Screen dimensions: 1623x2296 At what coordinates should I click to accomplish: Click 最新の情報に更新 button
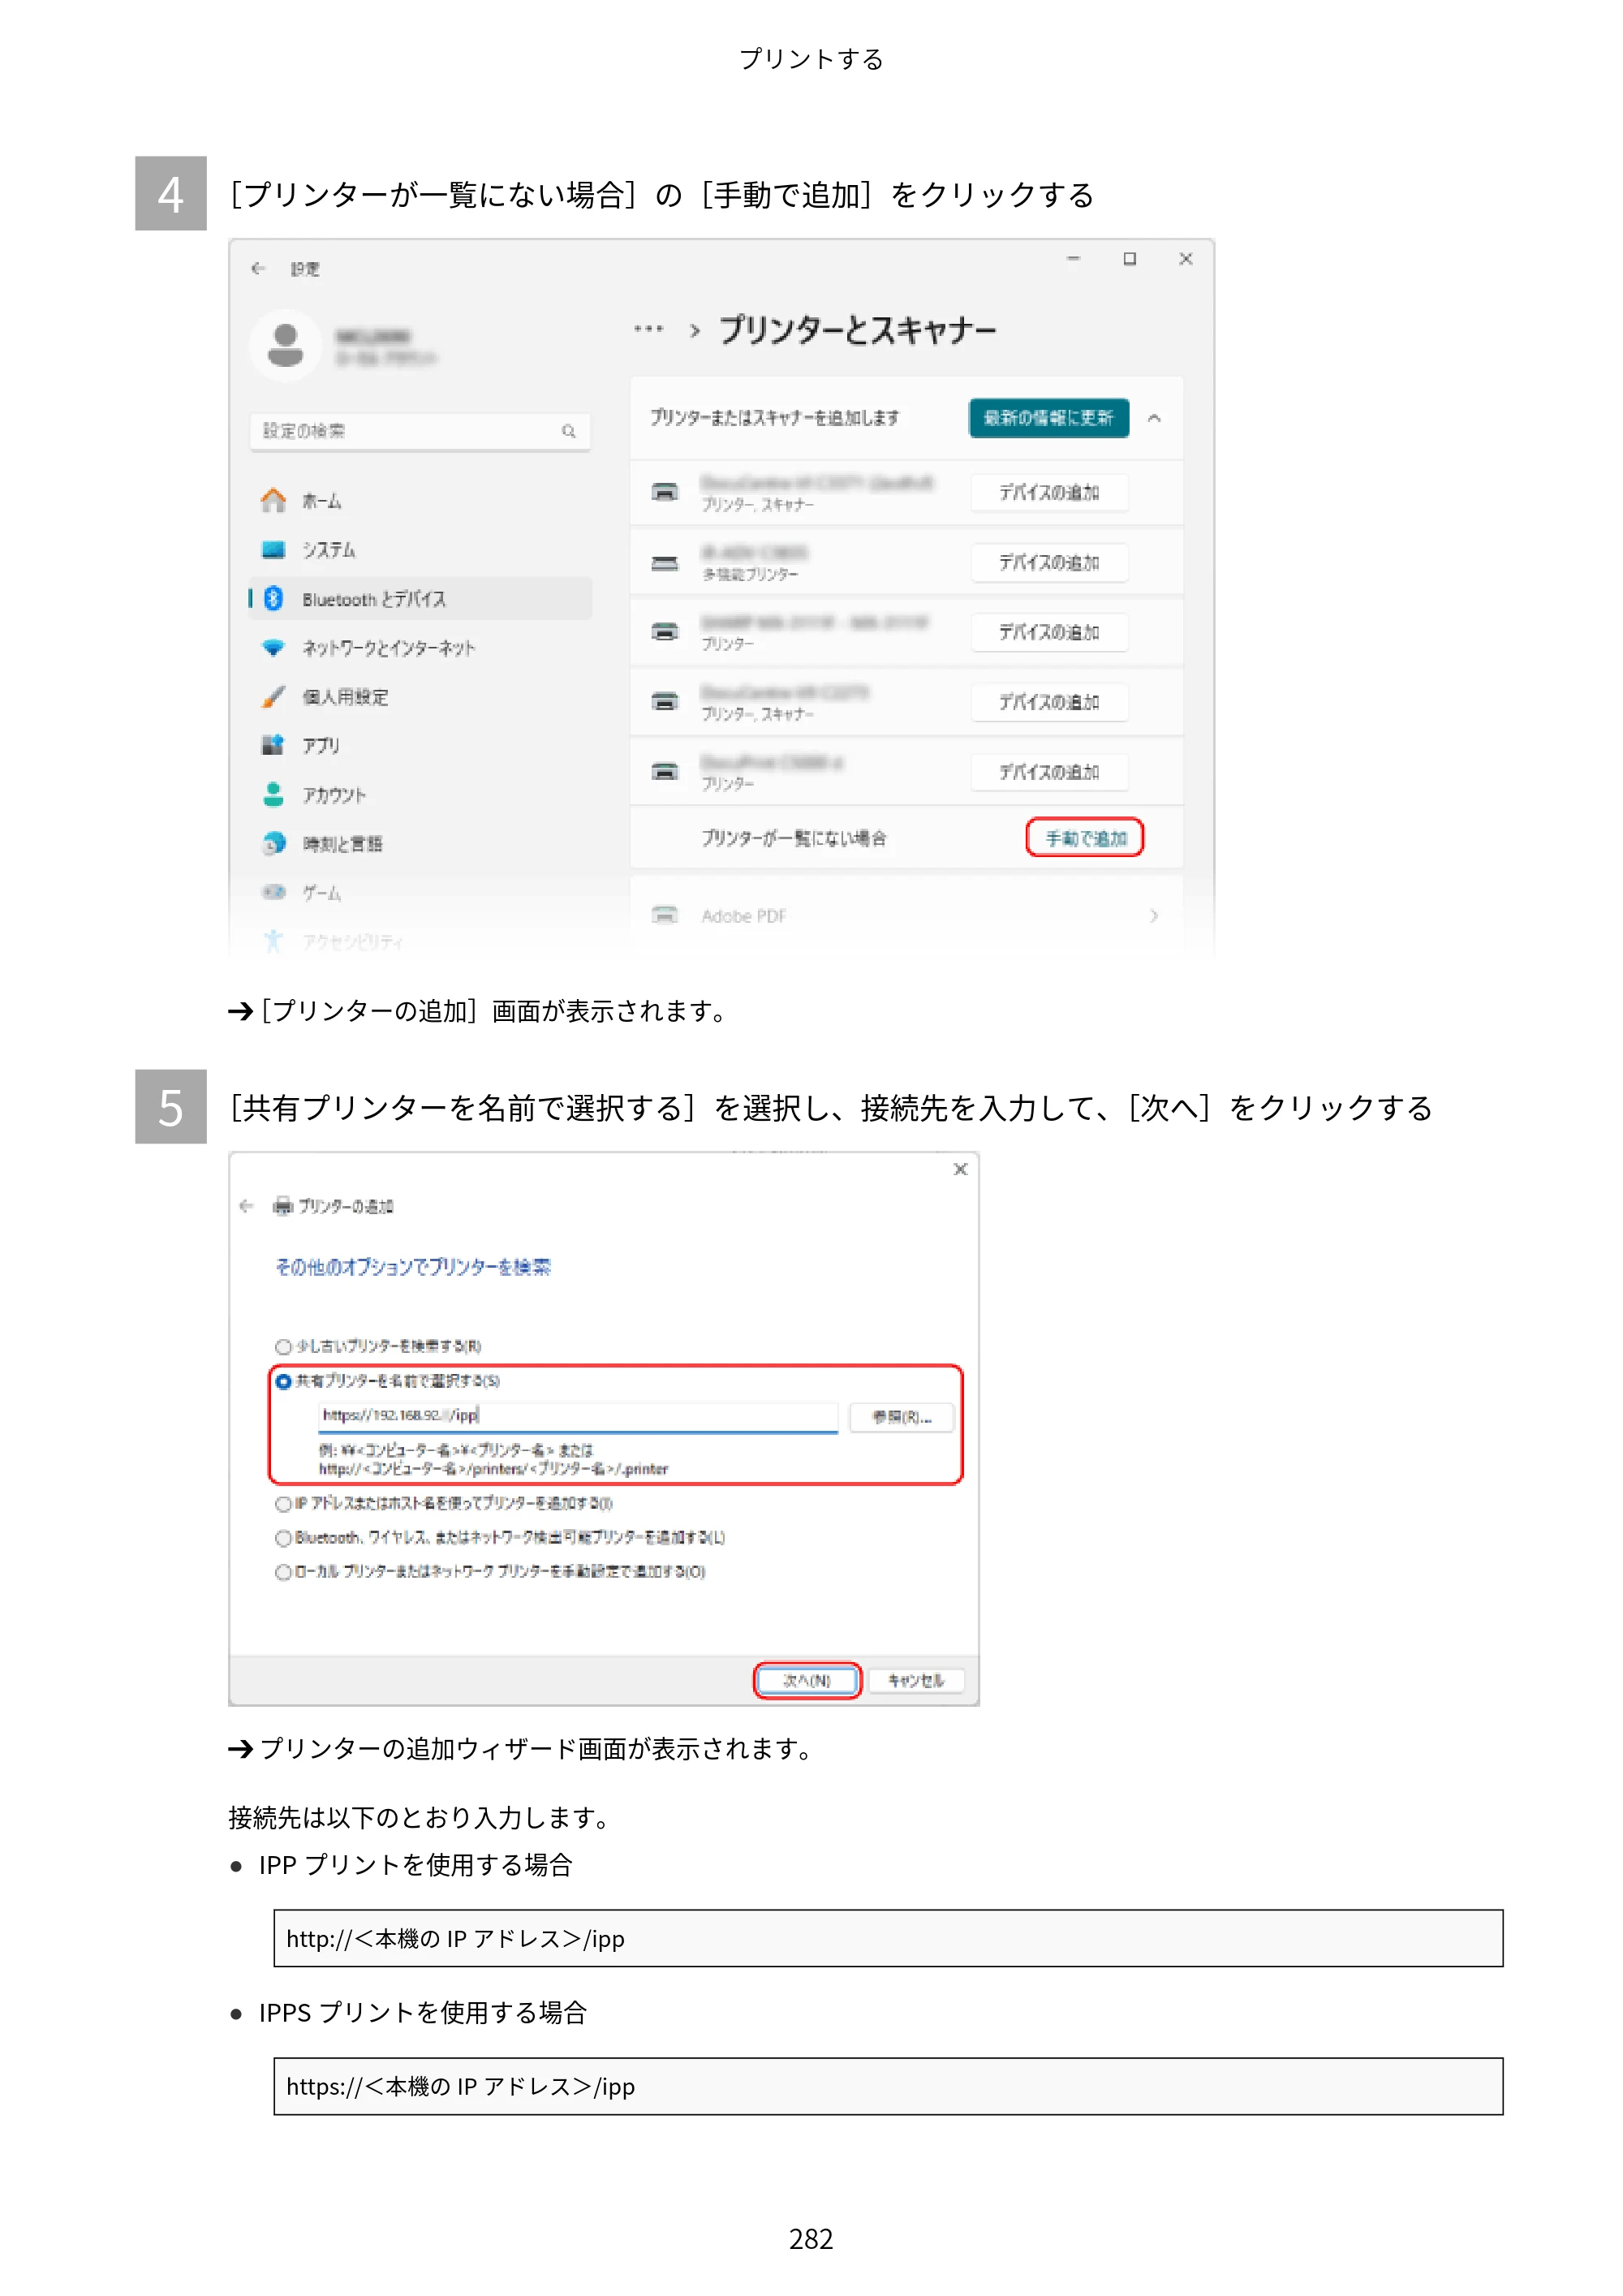click(x=1048, y=418)
